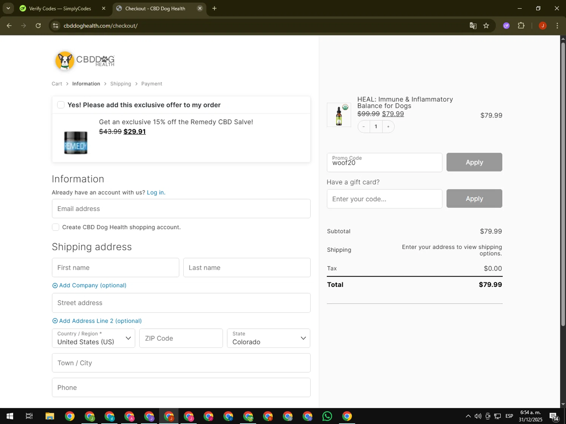566x424 pixels.
Task: Focus the First name field
Action: (115, 268)
